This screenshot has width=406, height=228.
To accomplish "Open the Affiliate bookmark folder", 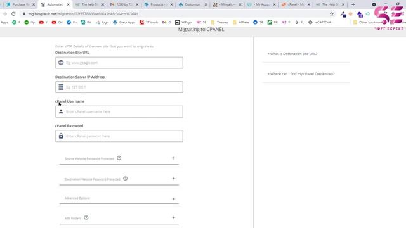I will [x=240, y=23].
